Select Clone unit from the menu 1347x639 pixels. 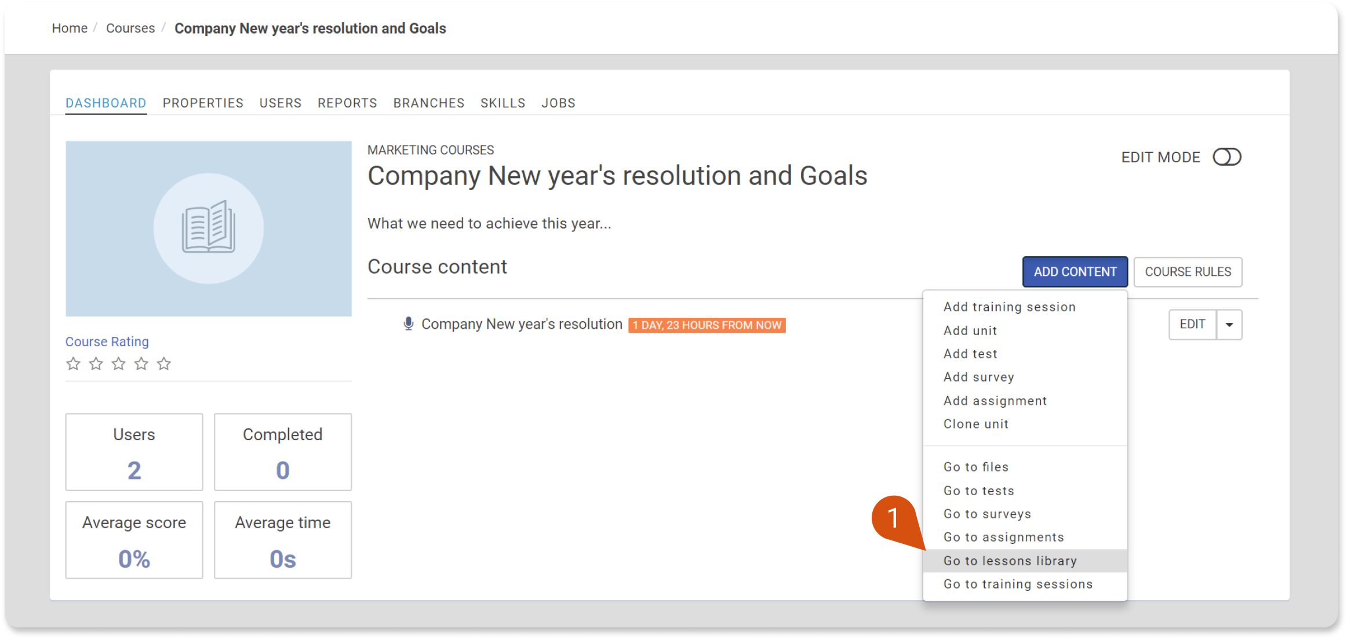(976, 424)
